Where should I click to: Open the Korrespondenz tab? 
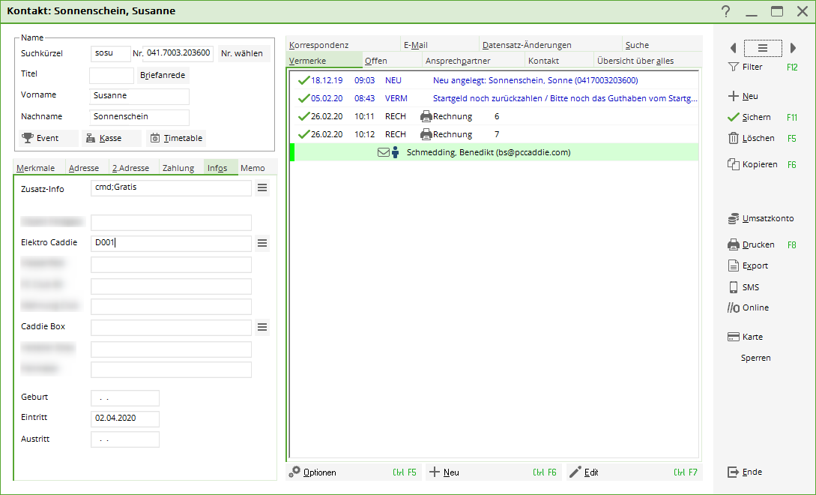pos(318,45)
